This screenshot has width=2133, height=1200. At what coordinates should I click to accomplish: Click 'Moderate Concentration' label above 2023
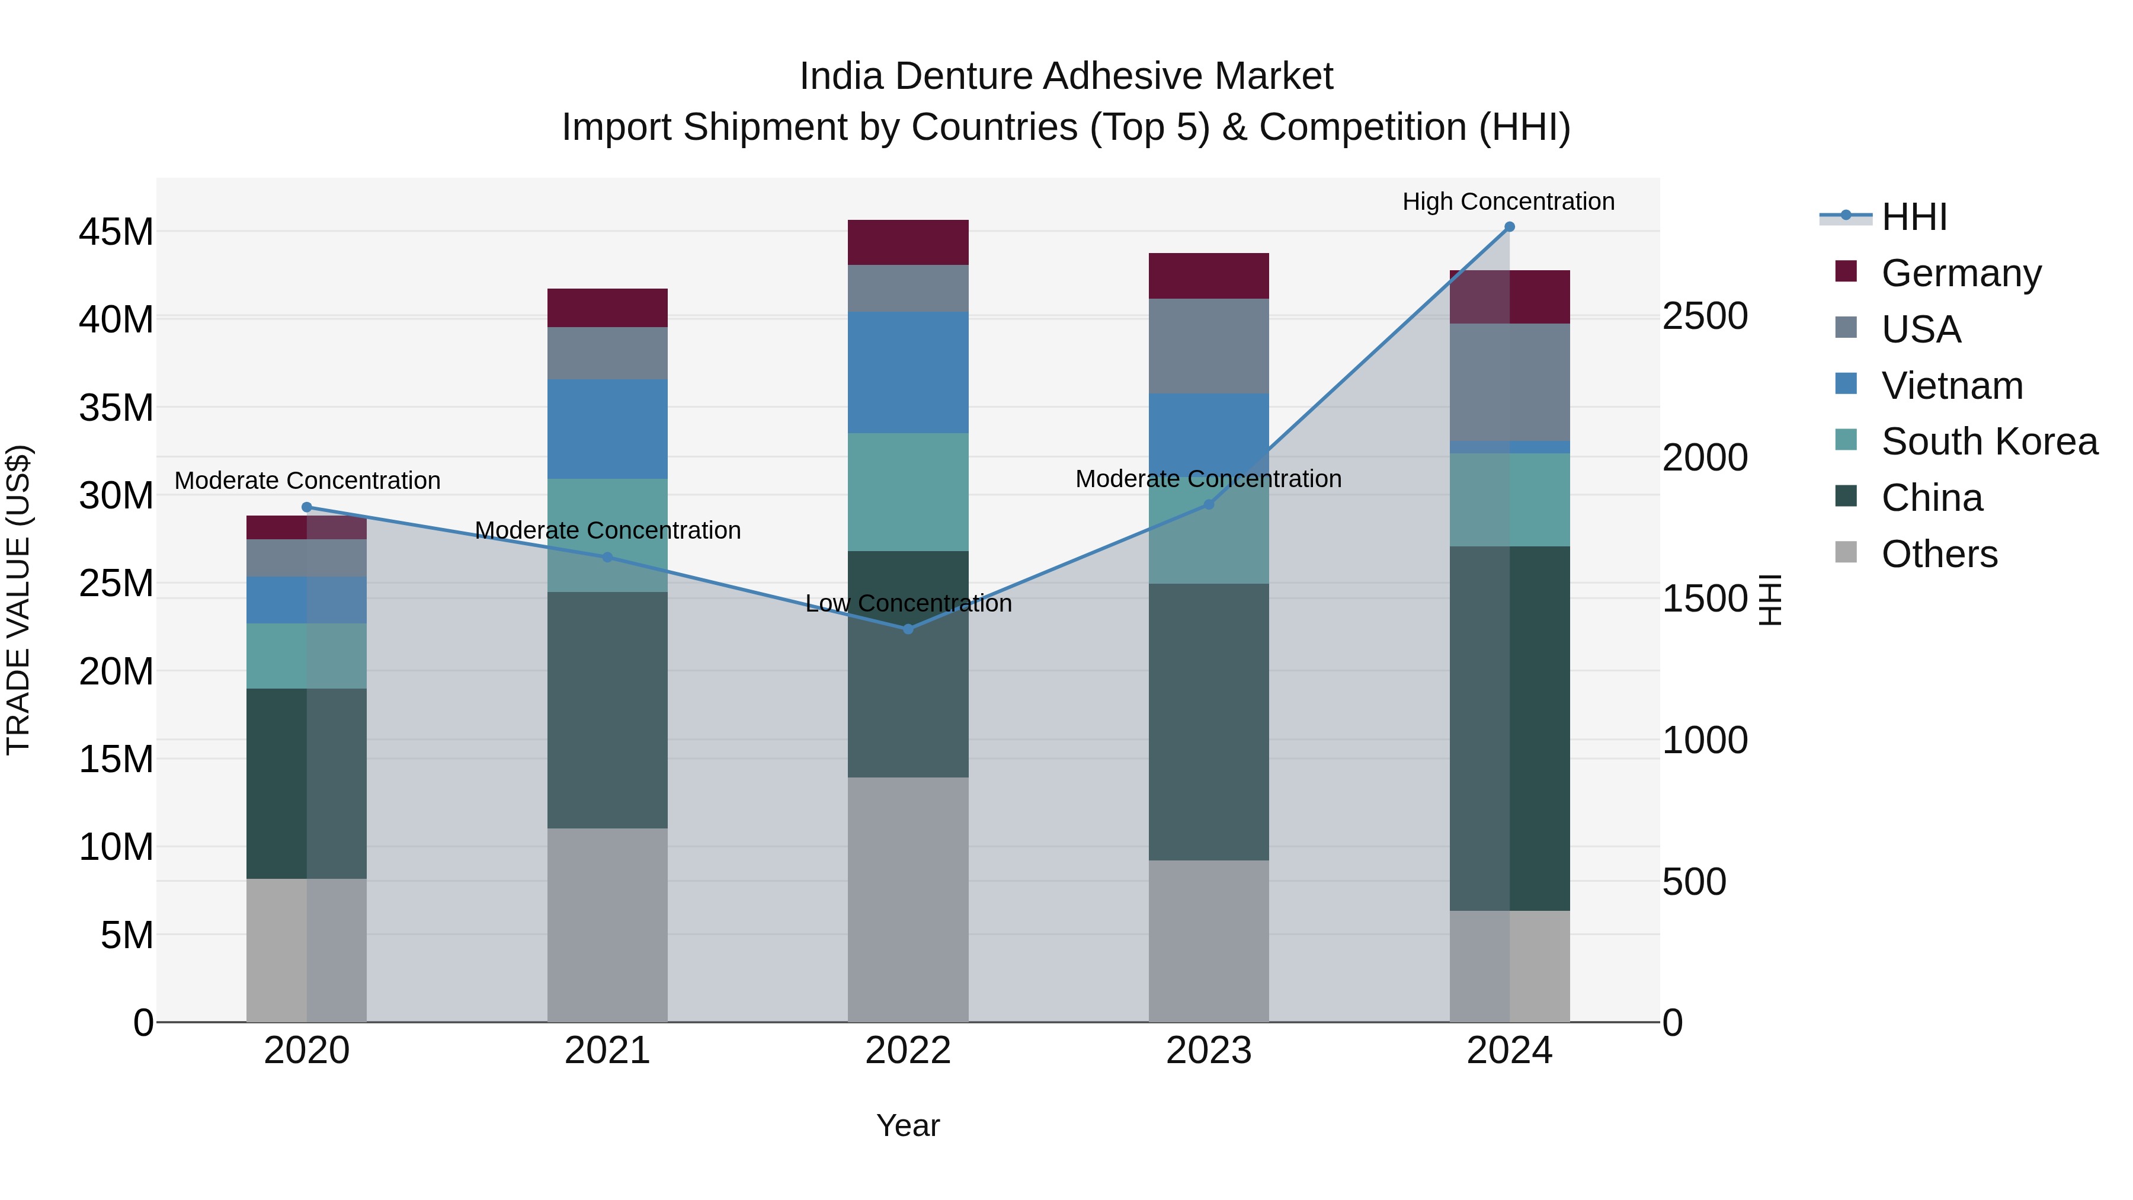(1209, 479)
